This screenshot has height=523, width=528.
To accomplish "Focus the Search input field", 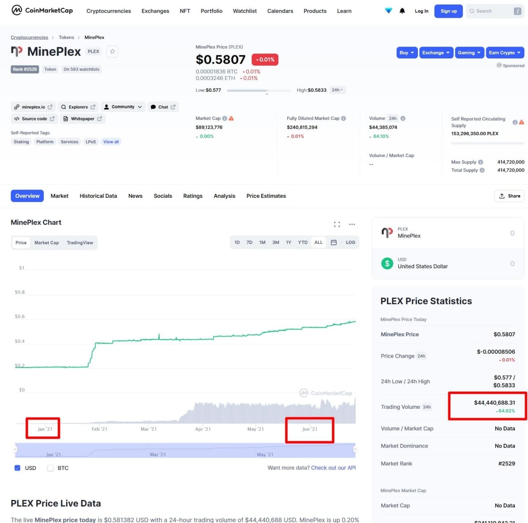I will tap(495, 11).
